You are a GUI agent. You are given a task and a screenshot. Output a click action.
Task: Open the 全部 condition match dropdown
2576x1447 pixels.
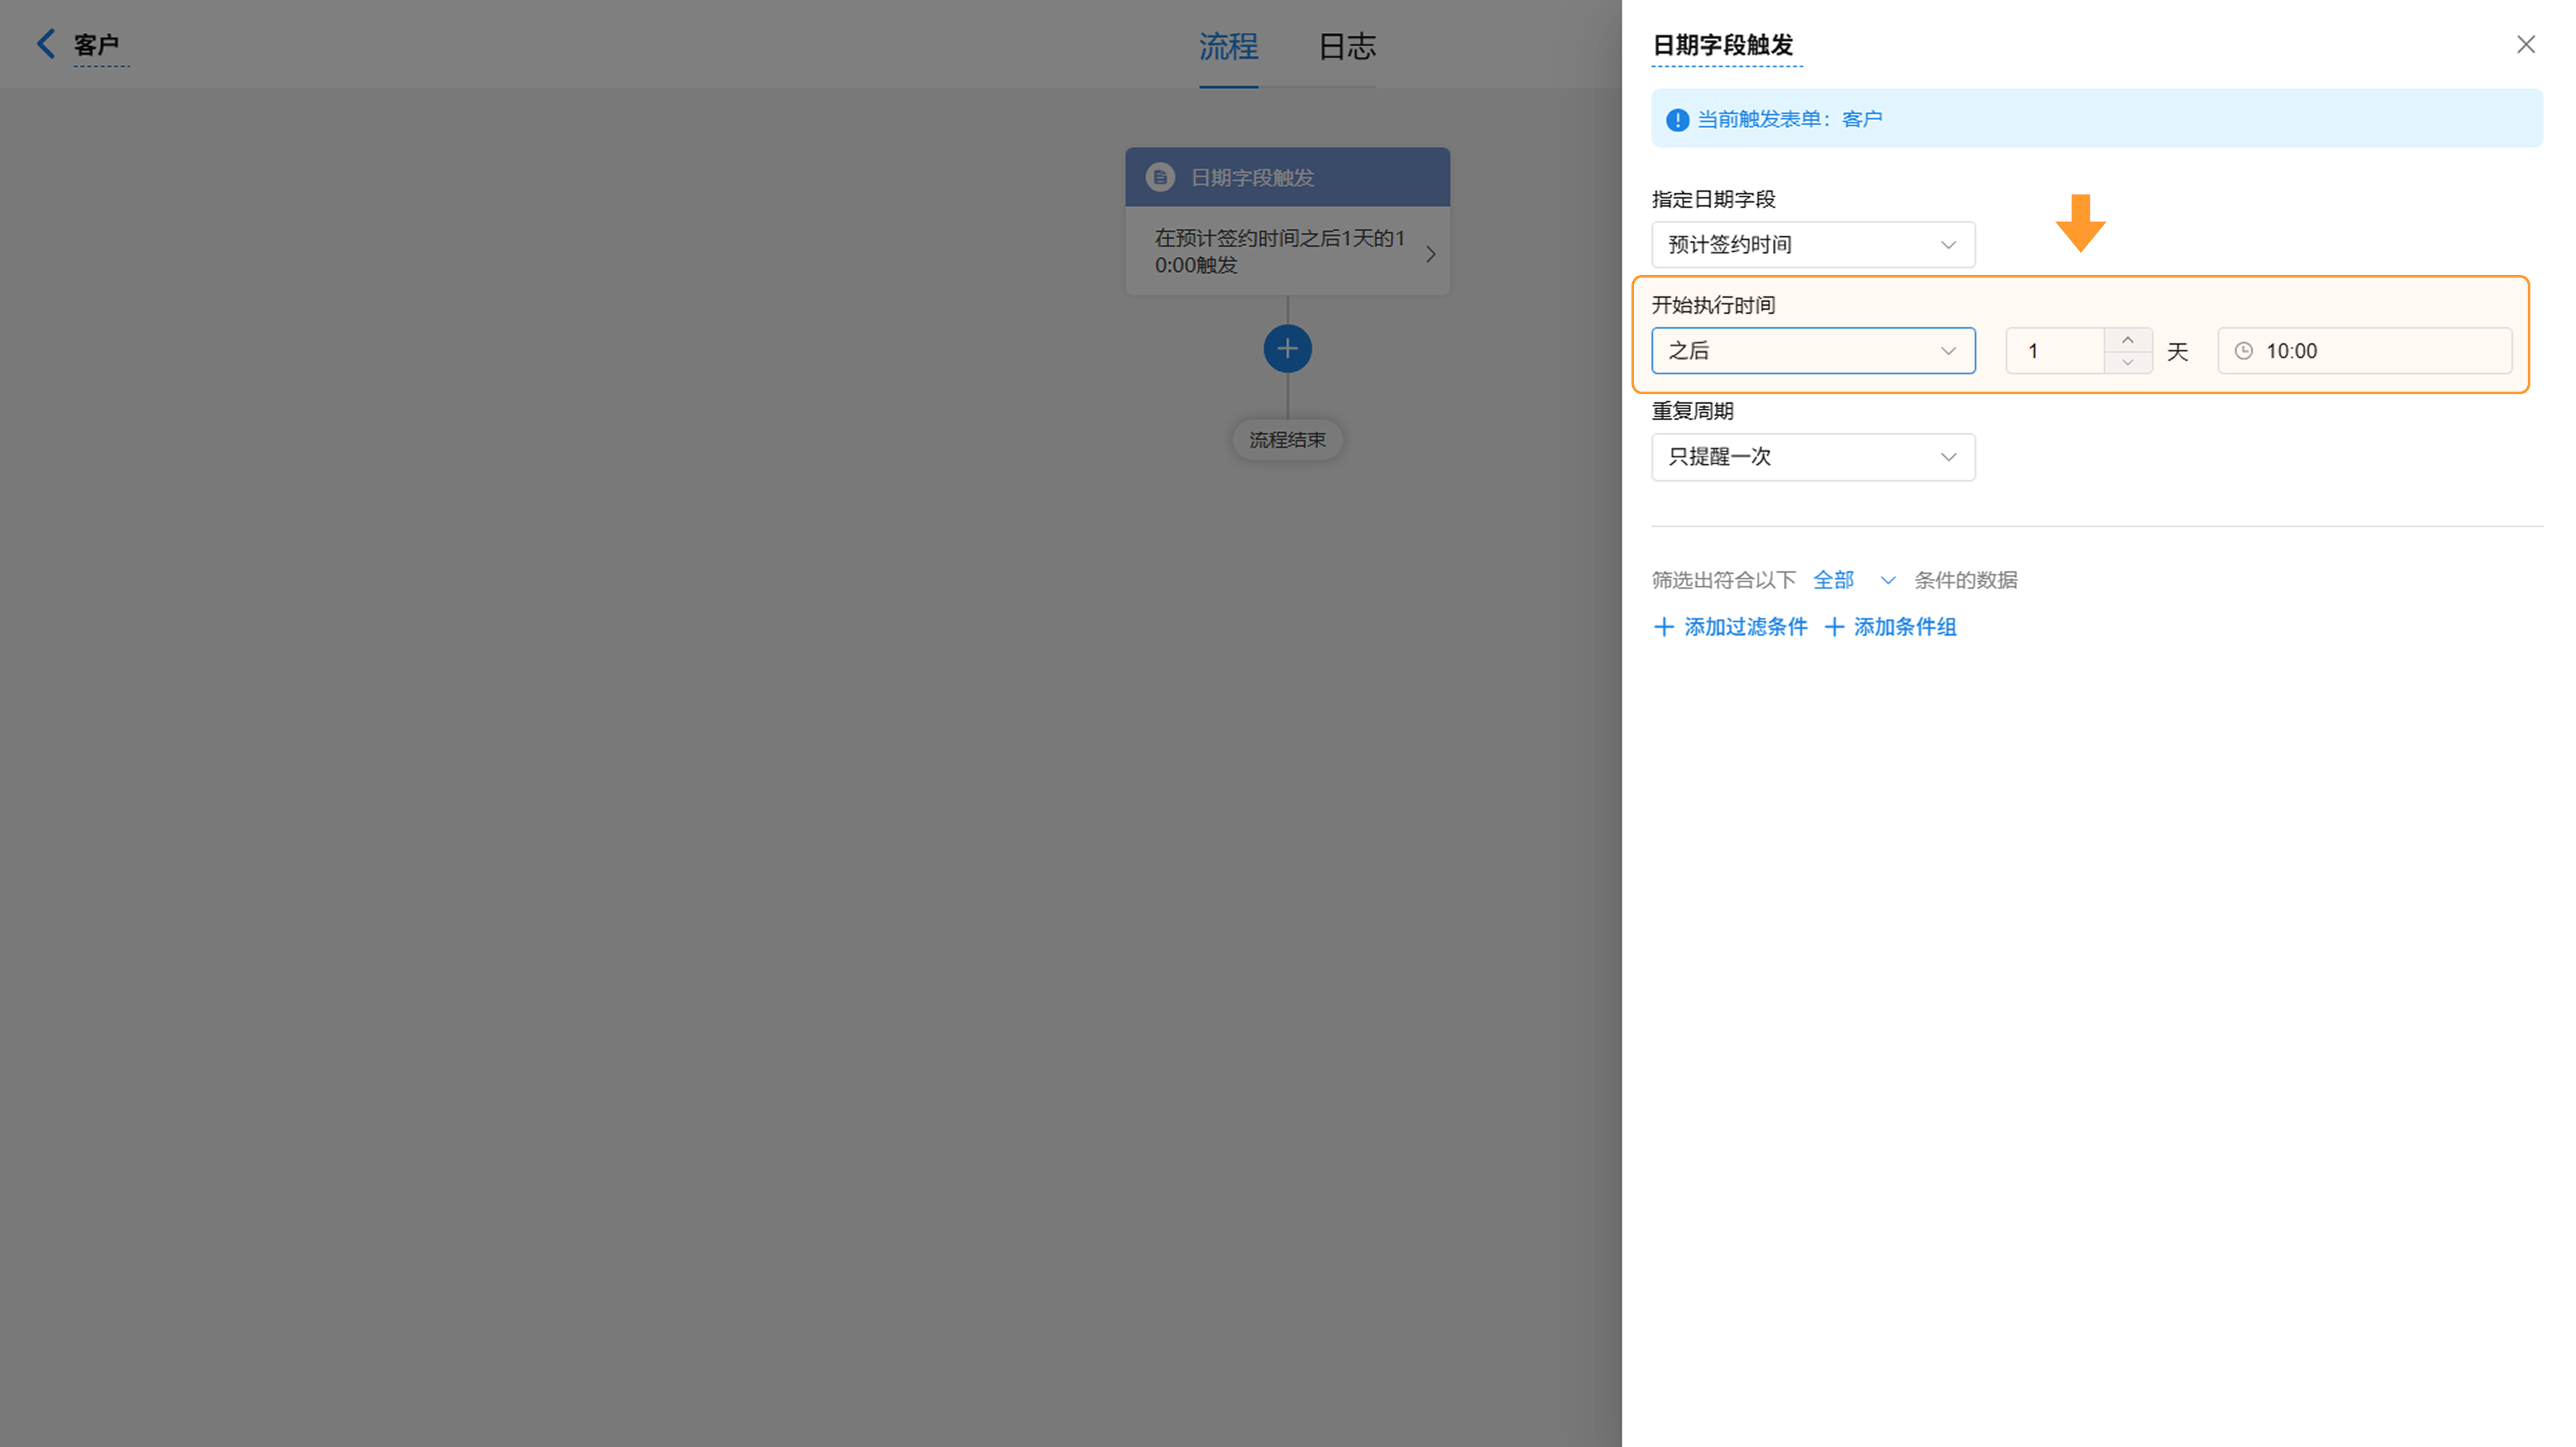point(1854,579)
